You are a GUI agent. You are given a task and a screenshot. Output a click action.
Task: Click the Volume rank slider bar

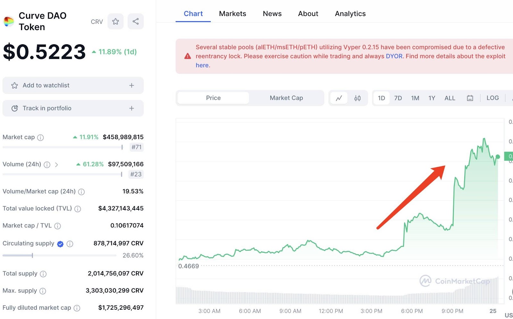(x=63, y=175)
